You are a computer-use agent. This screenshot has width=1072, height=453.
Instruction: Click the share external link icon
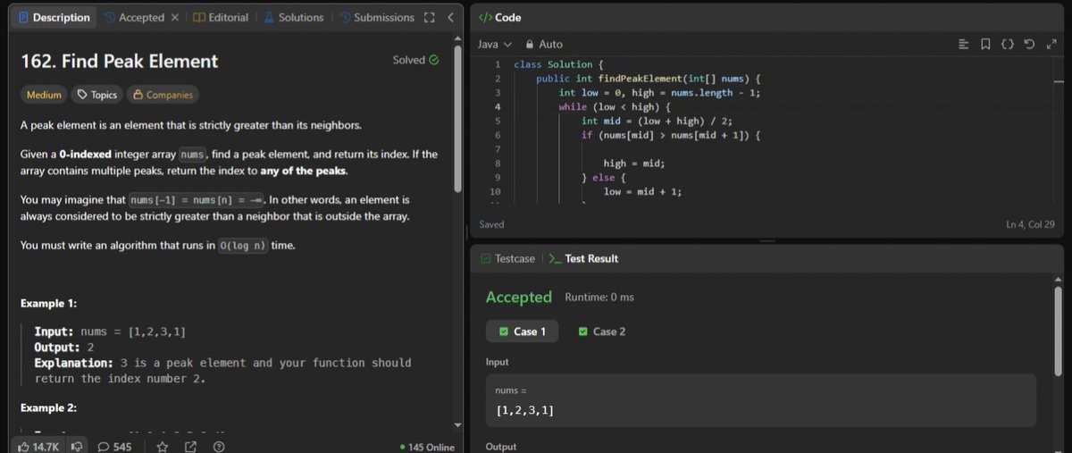(190, 446)
